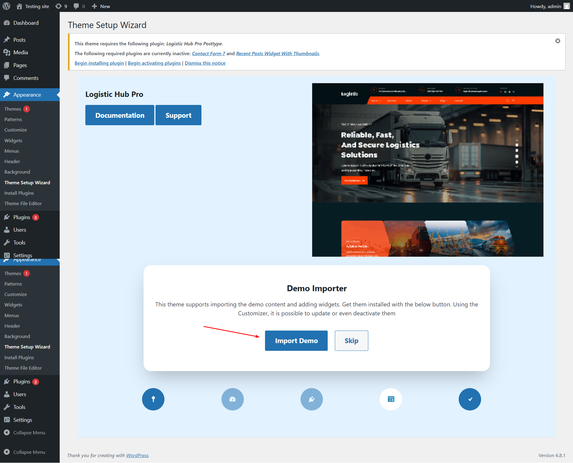This screenshot has height=463, width=573.
Task: Open the WordPress logo menu
Action: 6,6
